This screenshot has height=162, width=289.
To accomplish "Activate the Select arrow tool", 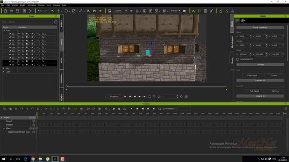I will pyautogui.click(x=52, y=11).
